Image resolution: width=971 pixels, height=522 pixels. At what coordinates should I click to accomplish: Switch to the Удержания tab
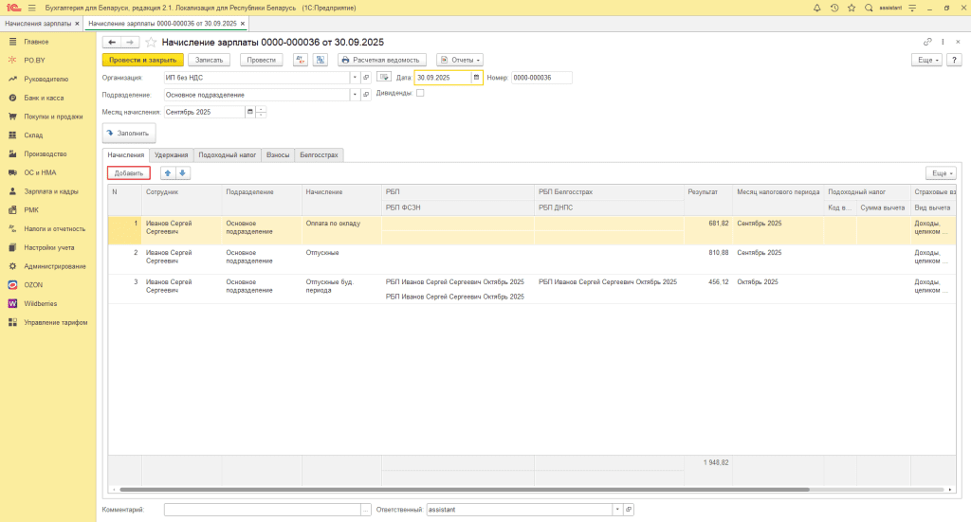click(x=171, y=154)
